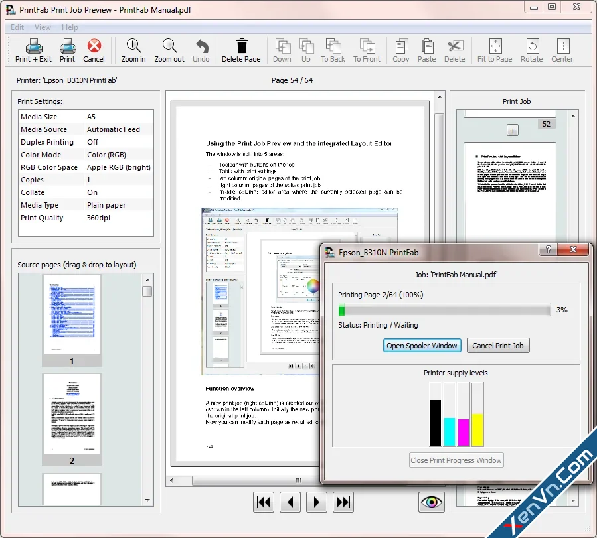Center the object on the page

pos(562,50)
